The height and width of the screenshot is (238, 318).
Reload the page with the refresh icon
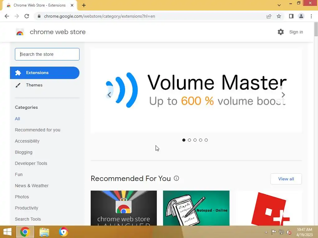click(x=27, y=16)
